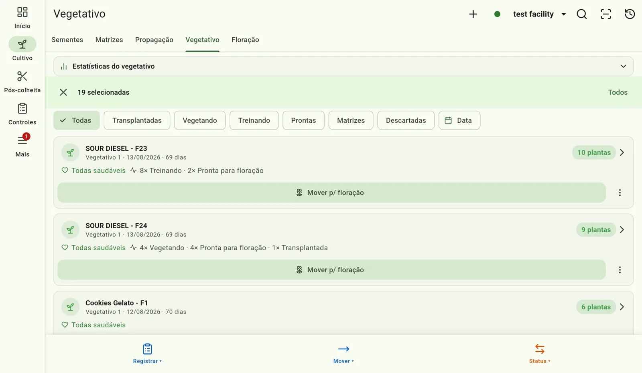This screenshot has height=373, width=642.
Task: Open the test facility dropdown
Action: 540,14
